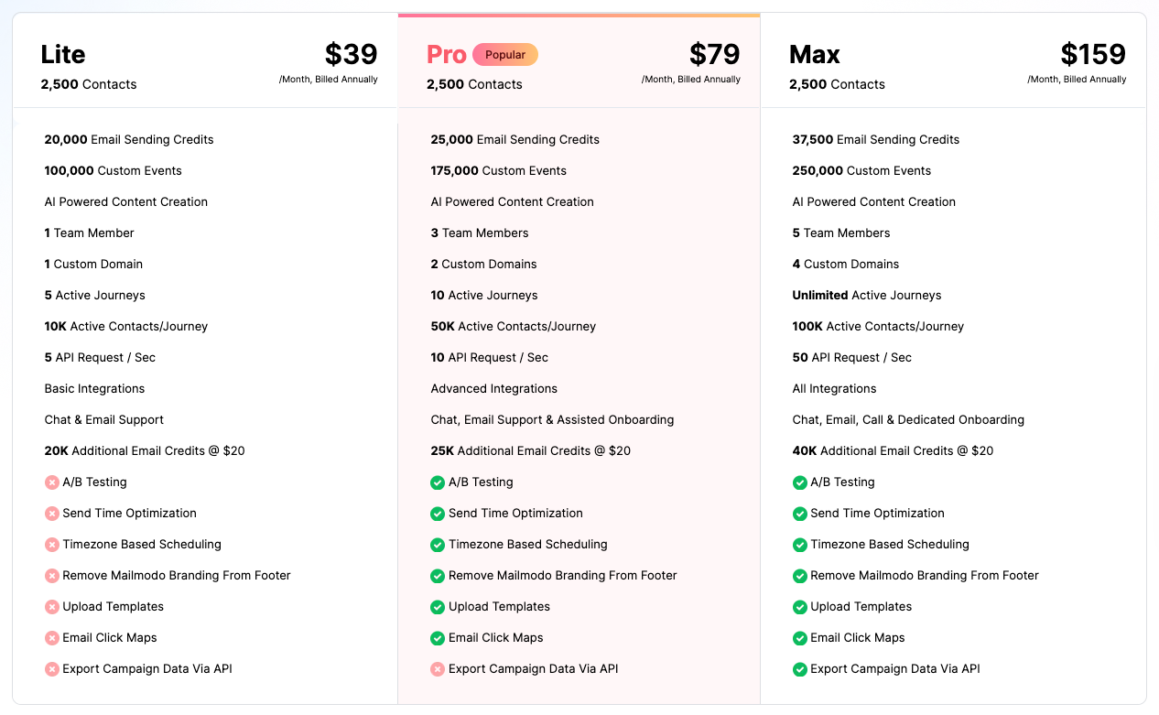The height and width of the screenshot is (715, 1159).
Task: Click red cross beside Lite Email Click Maps
Action: pyautogui.click(x=52, y=638)
